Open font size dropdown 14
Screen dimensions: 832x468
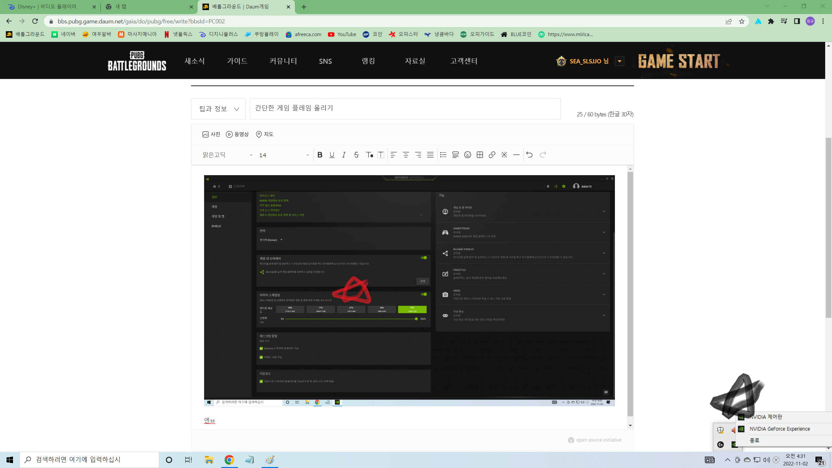coord(284,155)
